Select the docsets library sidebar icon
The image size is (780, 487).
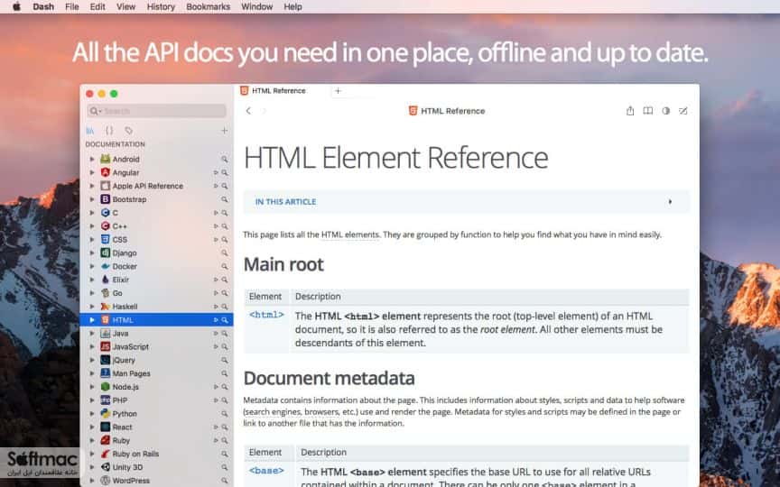tap(90, 130)
